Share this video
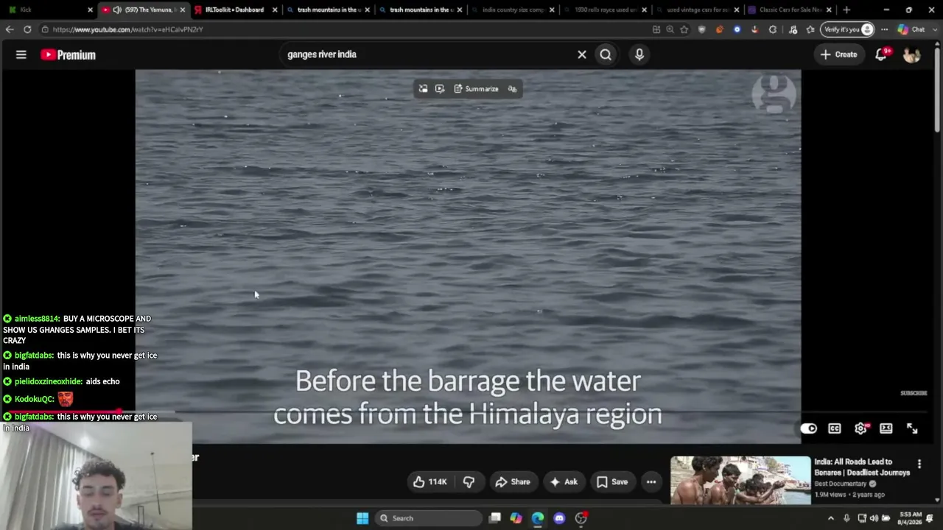The image size is (943, 530). point(513,482)
